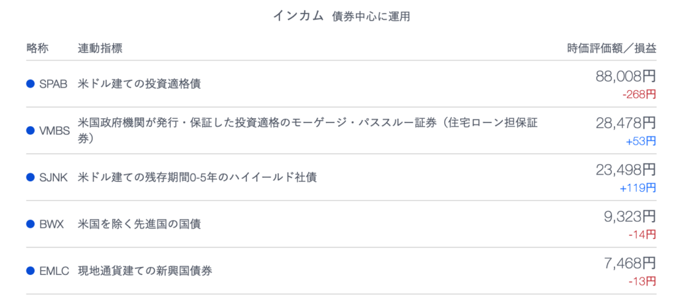Image resolution: width=680 pixels, height=302 pixels.
Task: Click the 米国を除く先進国の国債 description
Action: pyautogui.click(x=139, y=224)
